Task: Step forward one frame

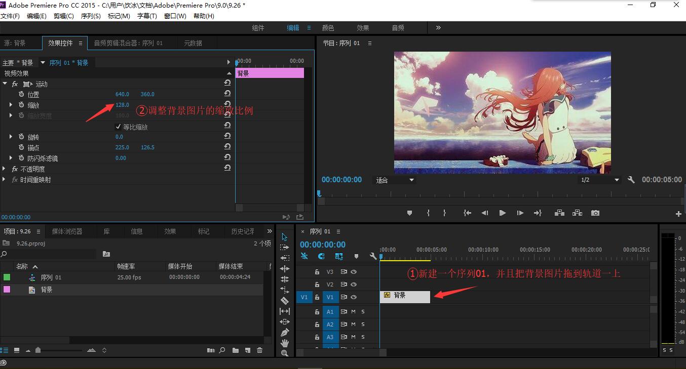Action: [x=520, y=213]
